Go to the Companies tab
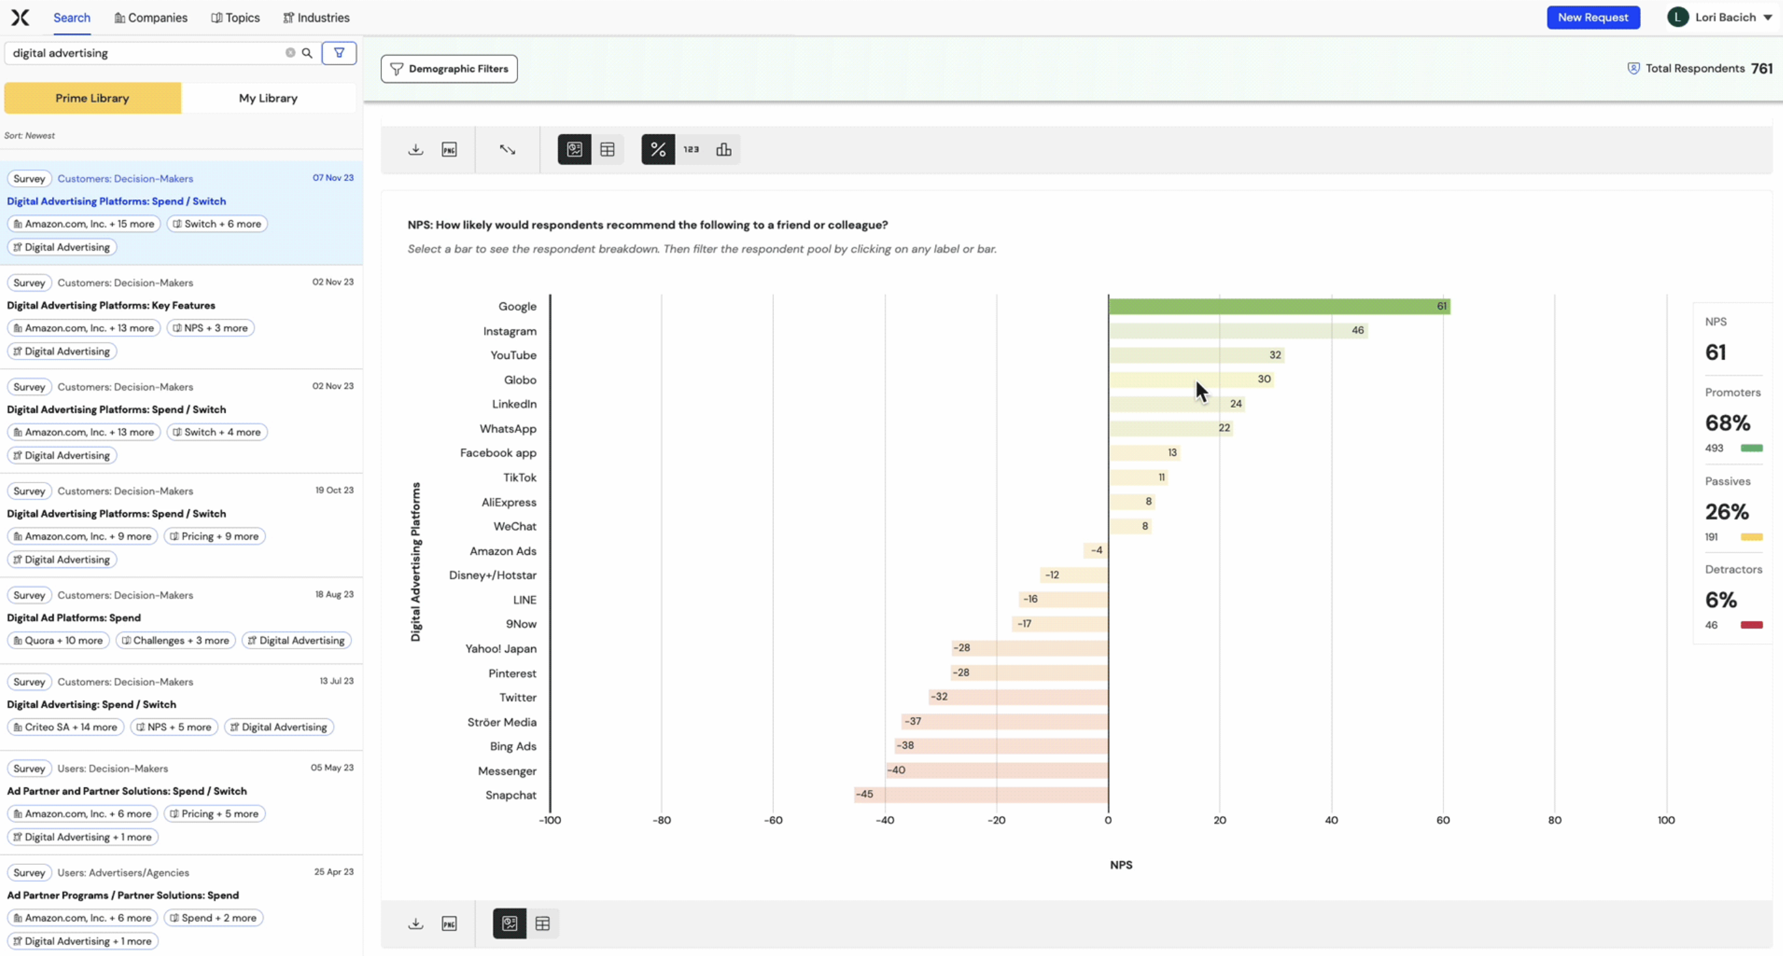Viewport: 1783px width, 956px height. point(151,18)
